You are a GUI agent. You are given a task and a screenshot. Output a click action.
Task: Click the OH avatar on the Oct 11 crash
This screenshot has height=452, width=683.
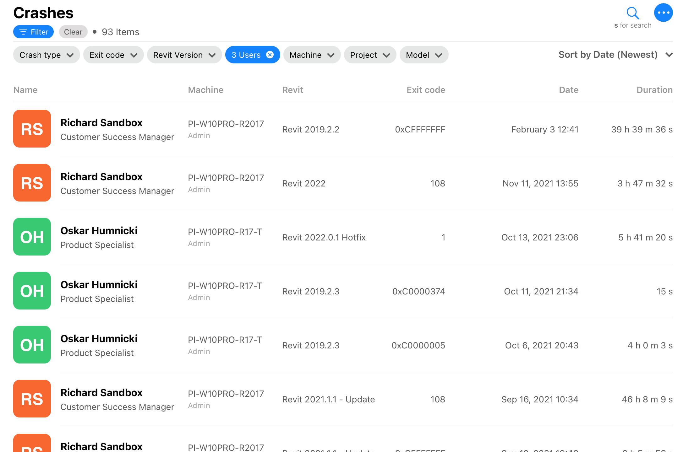32,291
